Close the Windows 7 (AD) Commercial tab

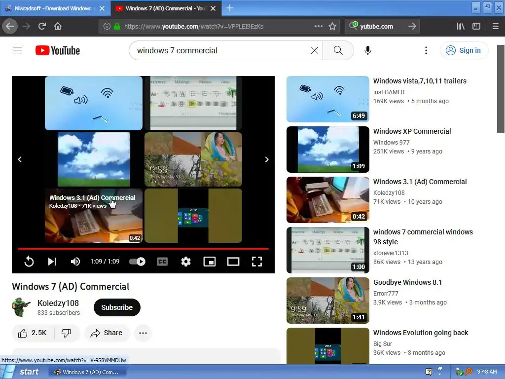(x=213, y=8)
